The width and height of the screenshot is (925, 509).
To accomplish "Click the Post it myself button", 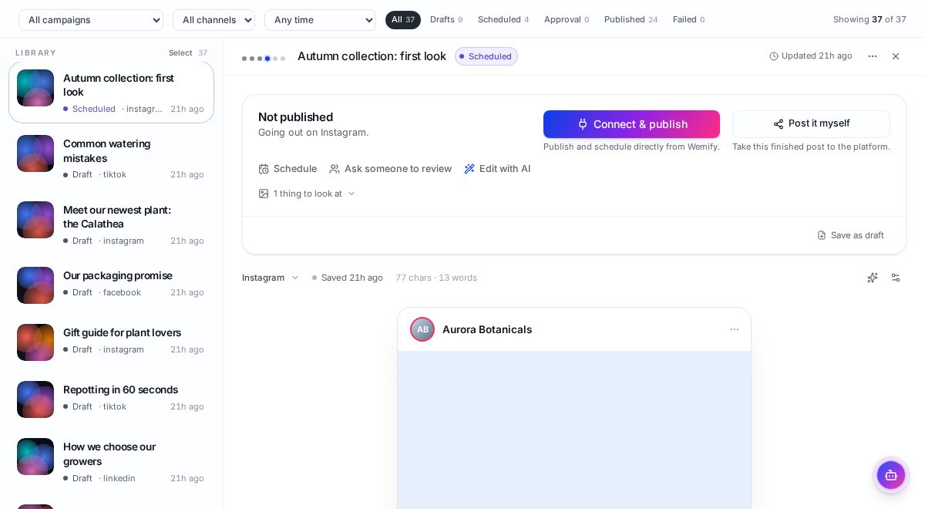I will click(x=811, y=124).
